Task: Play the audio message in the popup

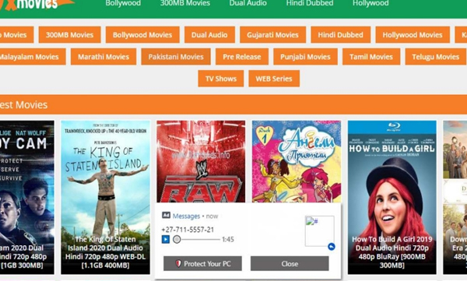Action: [x=166, y=239]
